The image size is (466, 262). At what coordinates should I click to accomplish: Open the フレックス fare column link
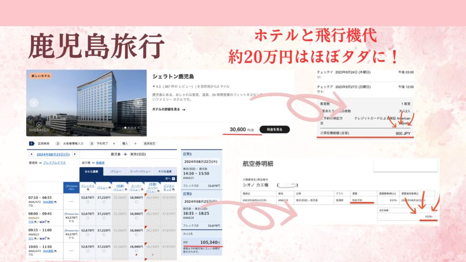[x=88, y=186]
